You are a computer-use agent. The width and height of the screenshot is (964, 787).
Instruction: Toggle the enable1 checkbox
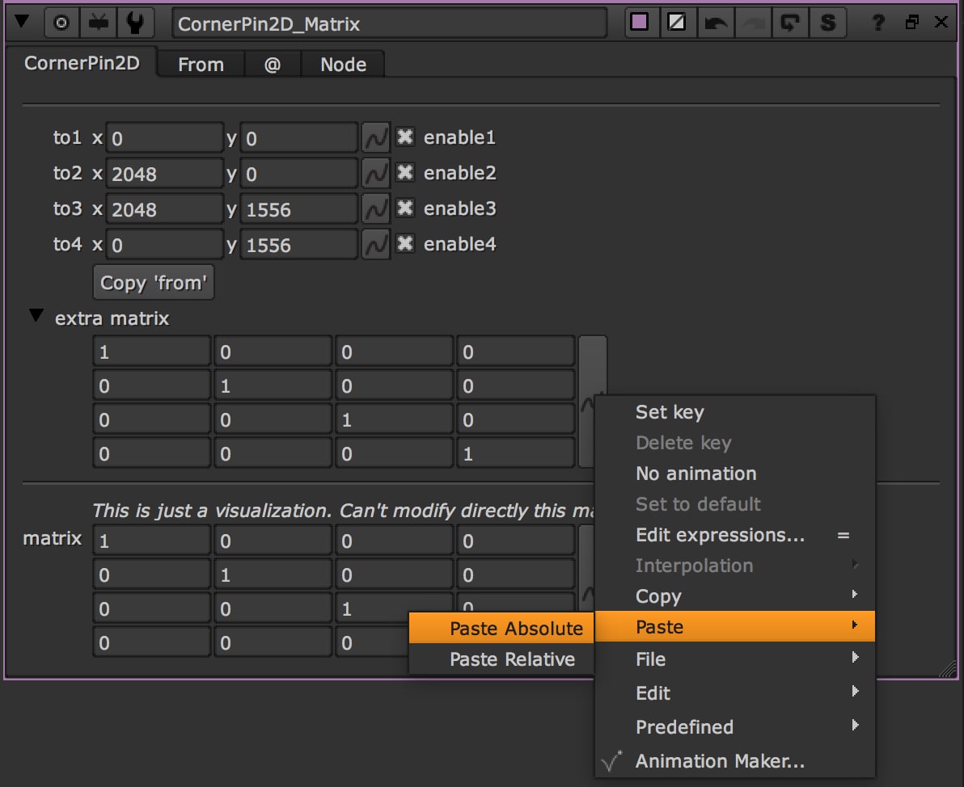[405, 137]
